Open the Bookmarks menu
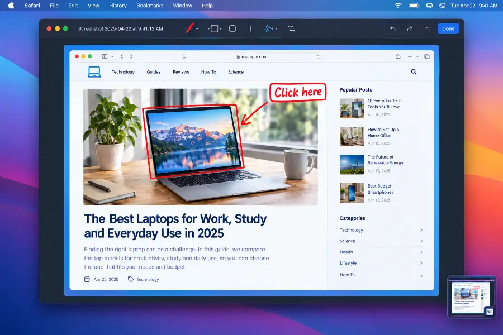Viewport: 503px width, 335px height. click(150, 6)
